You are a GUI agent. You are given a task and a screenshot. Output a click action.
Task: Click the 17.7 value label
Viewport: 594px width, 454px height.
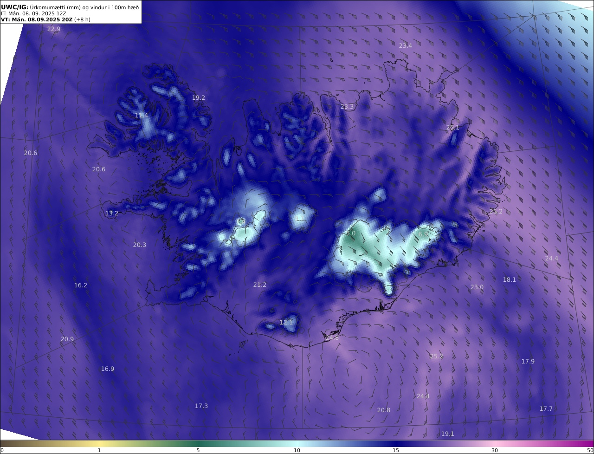pyautogui.click(x=546, y=409)
